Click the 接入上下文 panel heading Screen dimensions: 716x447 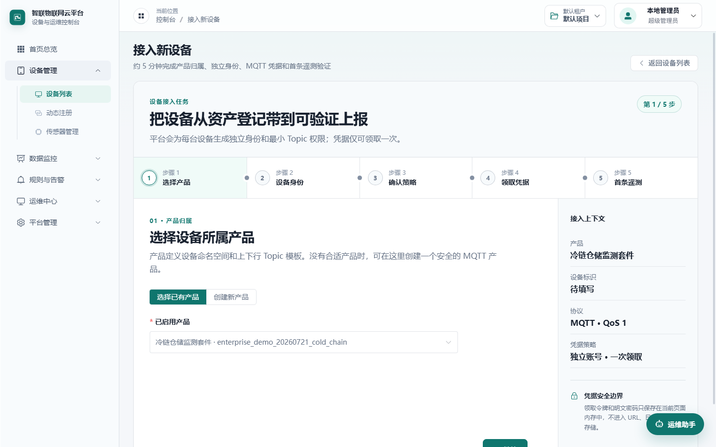(x=588, y=219)
